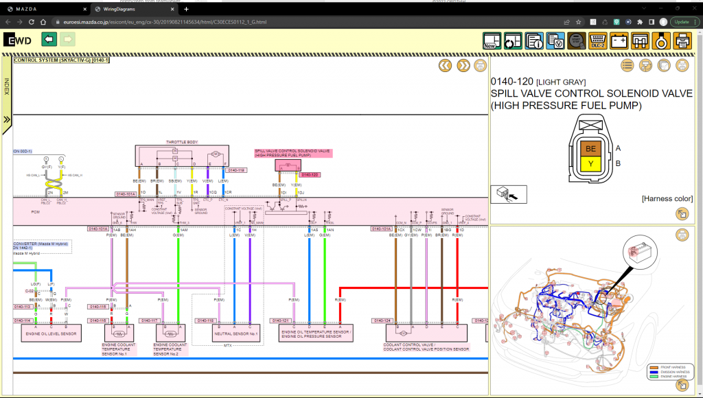Go to next diagram page
Image resolution: width=703 pixels, height=398 pixels.
point(463,66)
